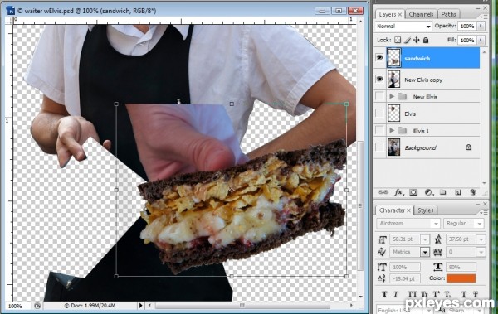Open the font size dropdown arrow
This screenshot has height=314, width=498.
click(425, 239)
